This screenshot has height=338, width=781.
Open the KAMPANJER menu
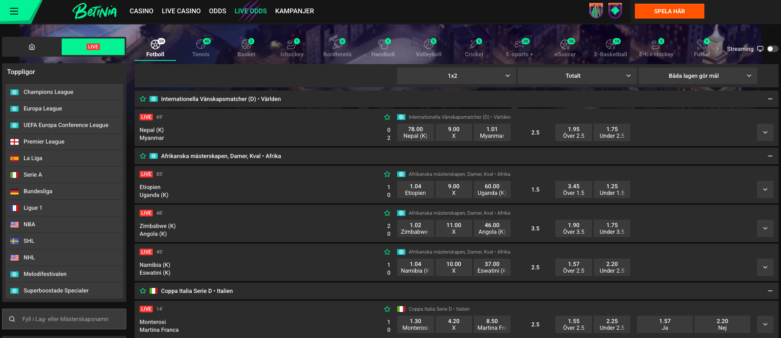pos(294,11)
